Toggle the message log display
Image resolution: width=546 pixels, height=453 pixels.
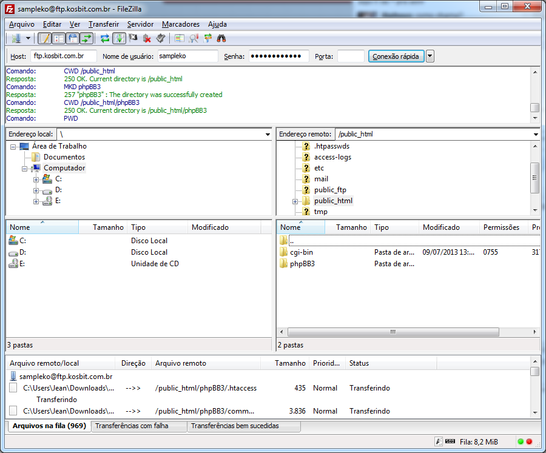click(x=44, y=38)
